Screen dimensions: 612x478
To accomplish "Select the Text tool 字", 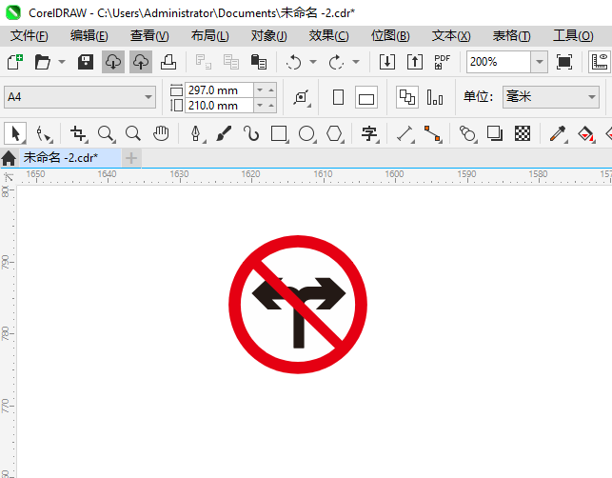I will [x=369, y=133].
